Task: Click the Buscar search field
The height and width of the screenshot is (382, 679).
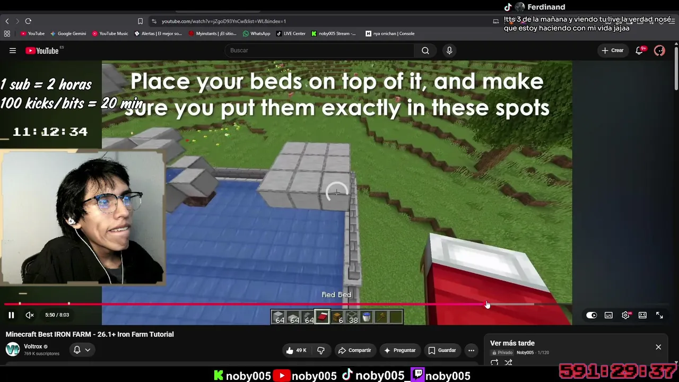Action: [319, 50]
